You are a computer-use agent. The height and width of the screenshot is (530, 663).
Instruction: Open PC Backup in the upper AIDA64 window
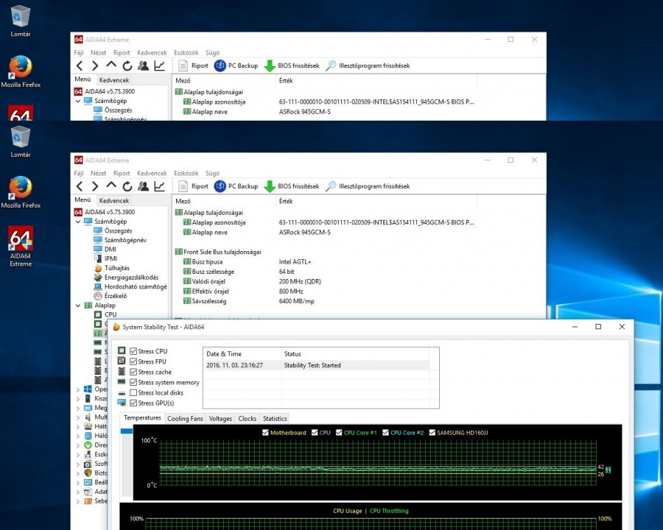[236, 66]
